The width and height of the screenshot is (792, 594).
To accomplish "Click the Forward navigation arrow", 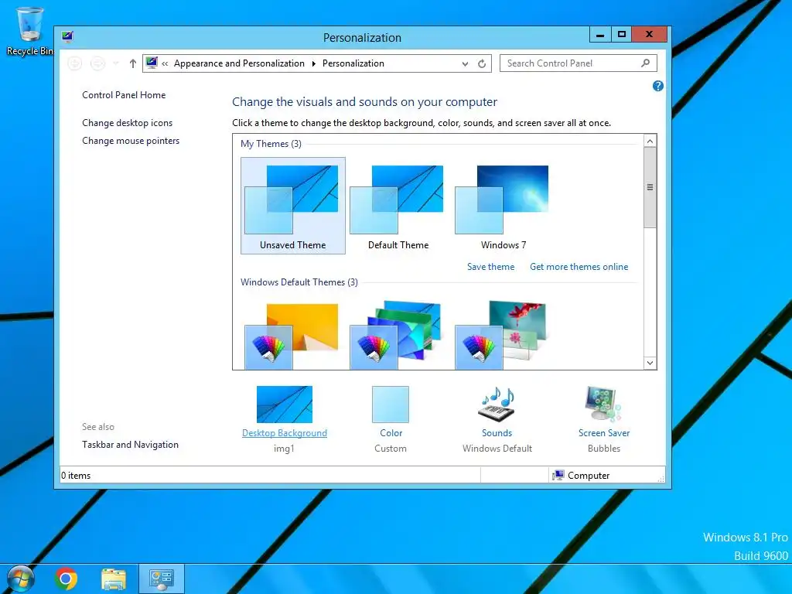I will click(97, 63).
